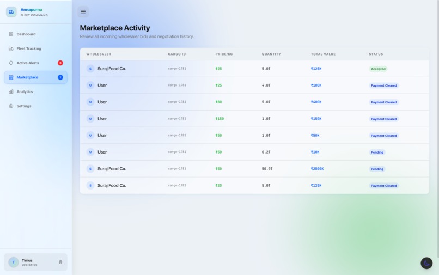Click the page scrollbar on the right edge

tap(437, 129)
